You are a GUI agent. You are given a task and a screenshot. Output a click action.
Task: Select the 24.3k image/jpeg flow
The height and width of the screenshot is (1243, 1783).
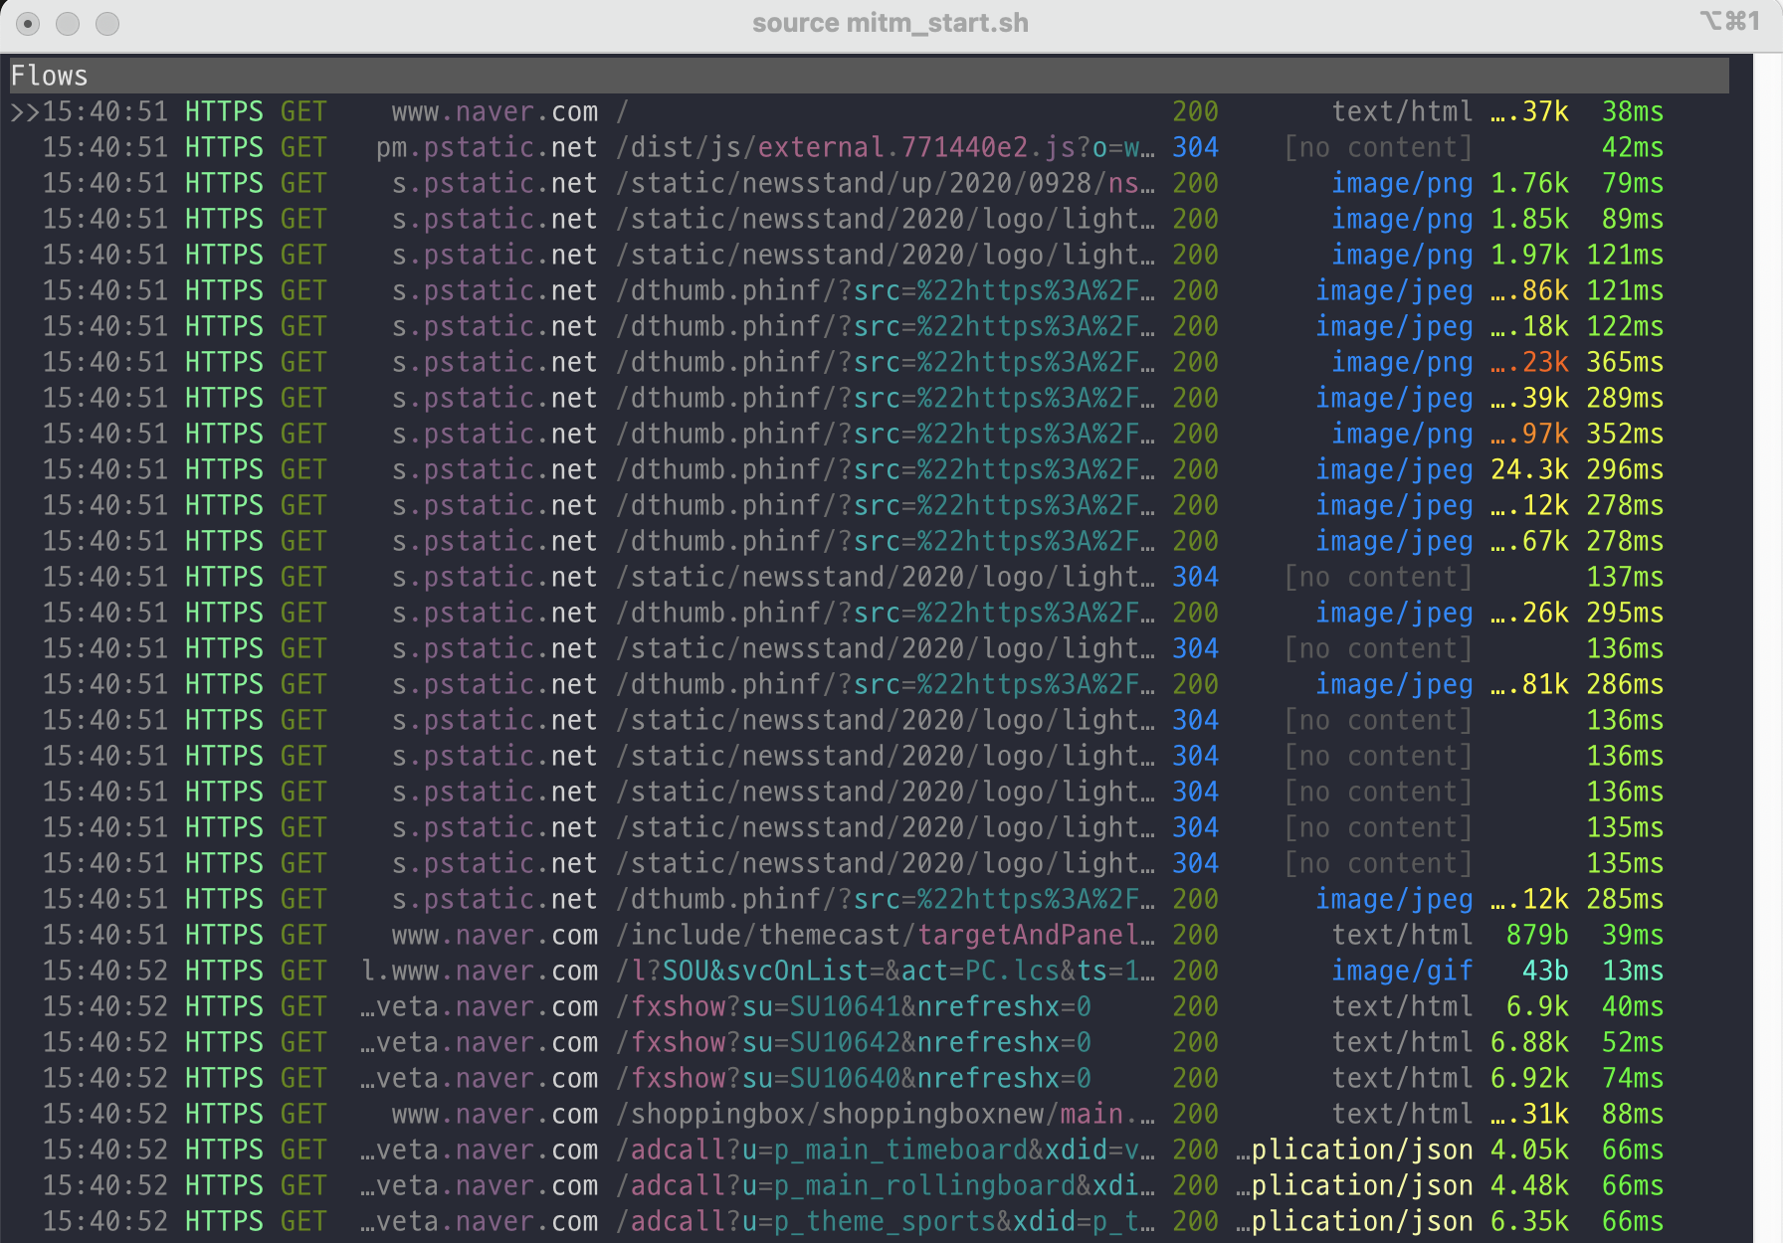[869, 469]
